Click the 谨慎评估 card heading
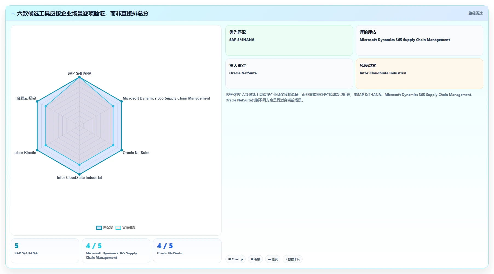494x274 pixels. tap(368, 32)
